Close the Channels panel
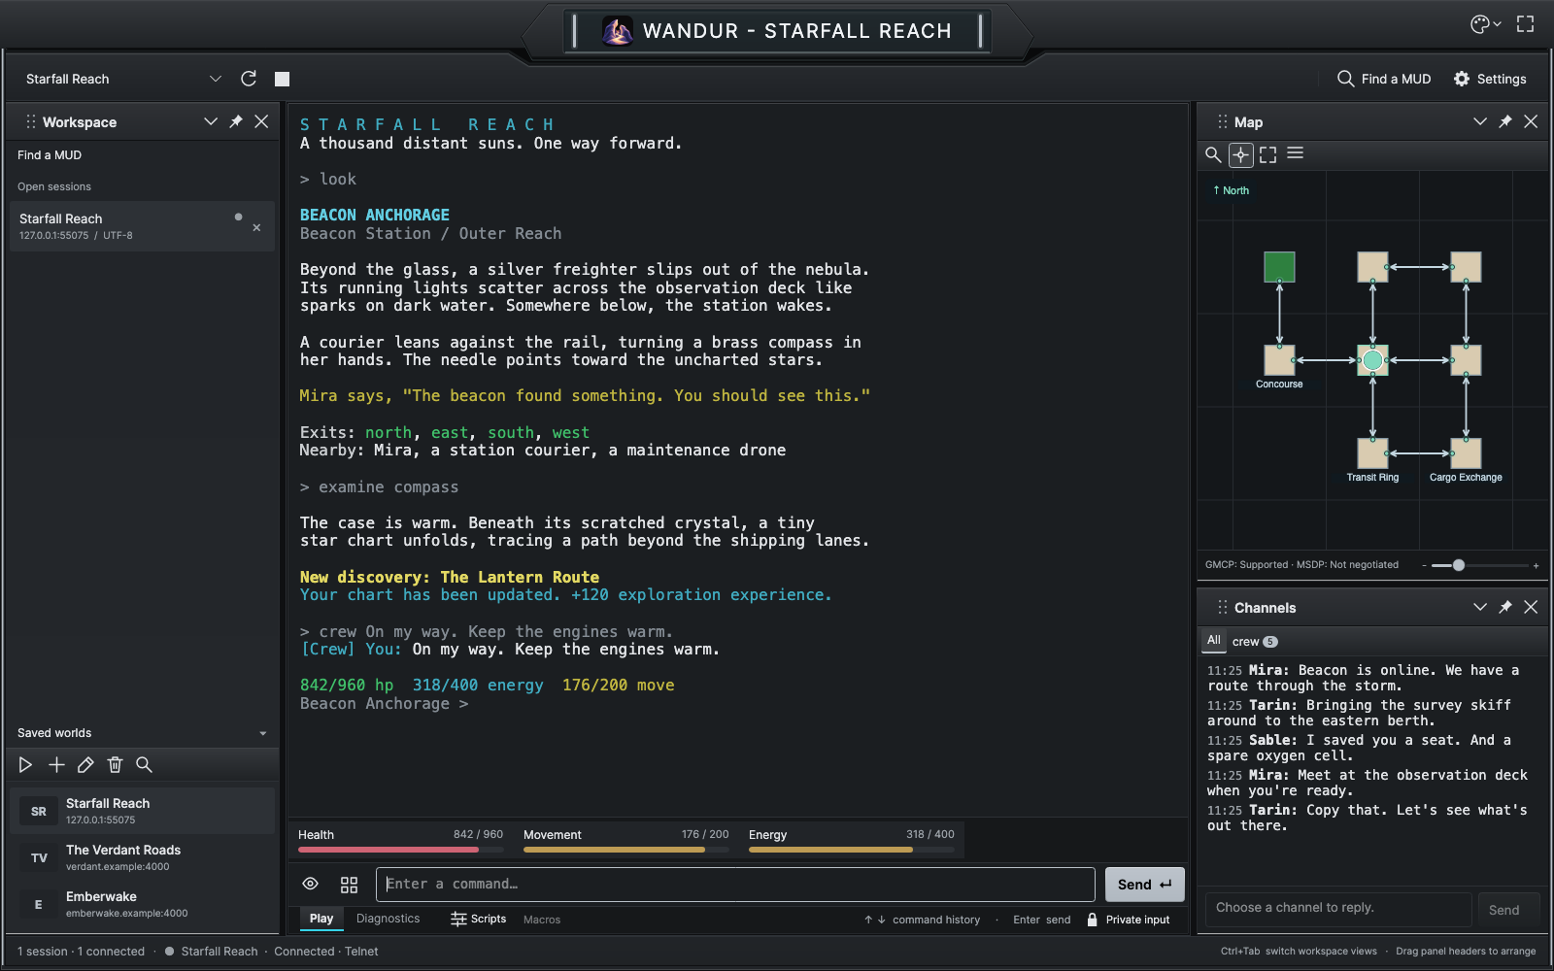 click(1531, 607)
